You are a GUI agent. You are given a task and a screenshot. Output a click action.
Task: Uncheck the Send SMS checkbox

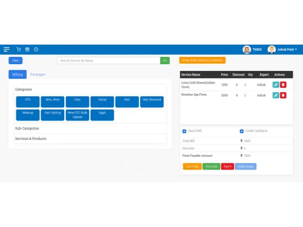click(184, 131)
